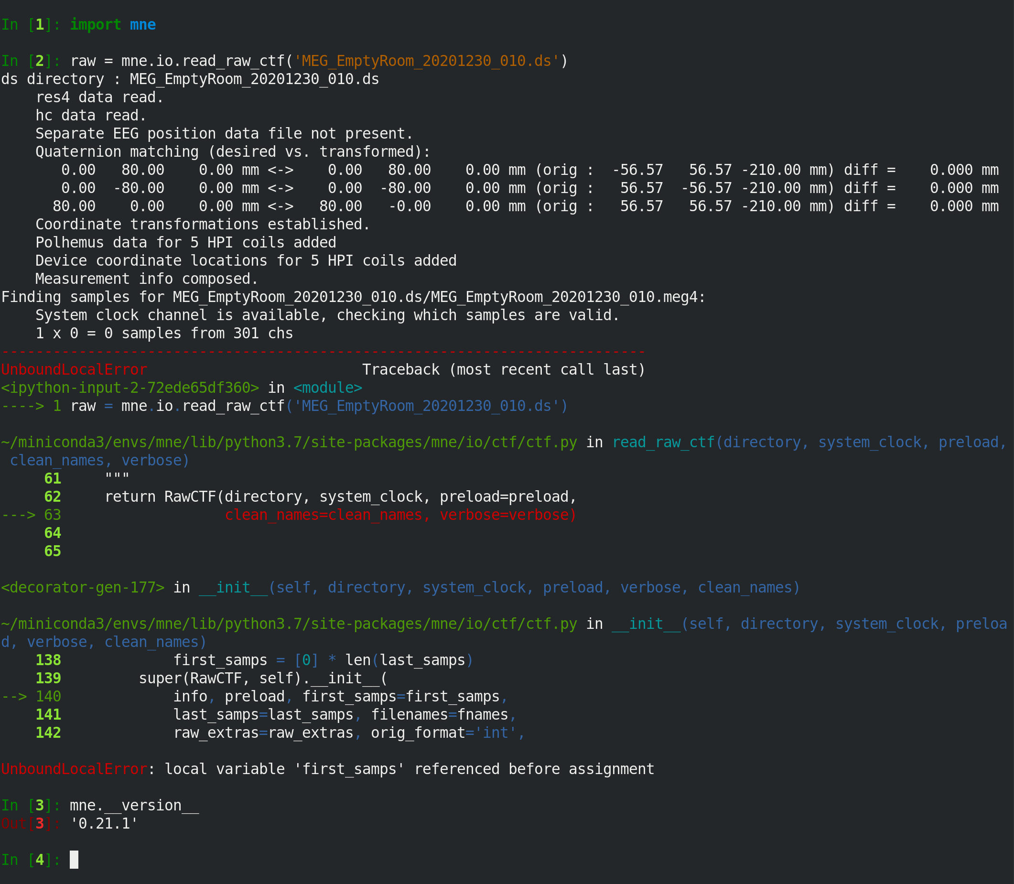The height and width of the screenshot is (884, 1014).
Task: Click the highlighted clean_names argument on line 63
Action: (326, 515)
